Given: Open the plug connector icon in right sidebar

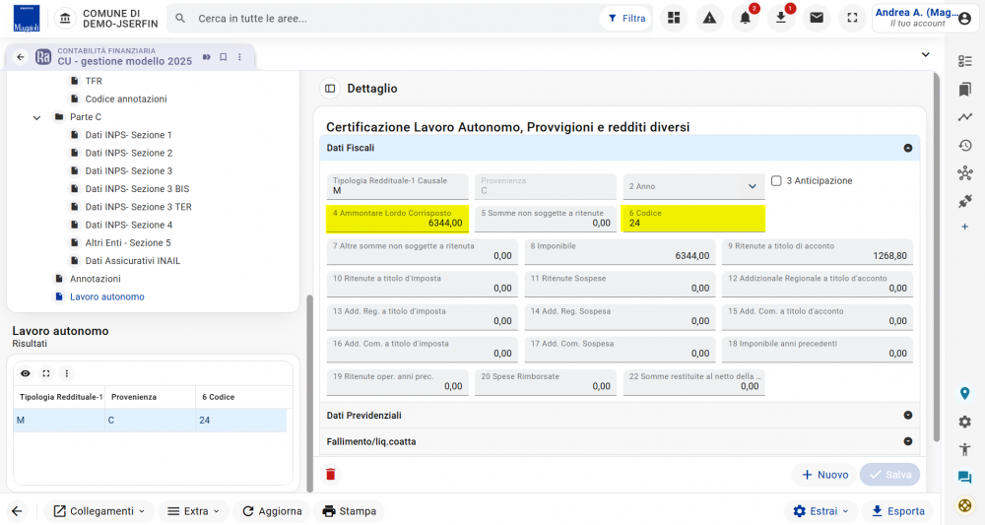Looking at the screenshot, I should click(x=965, y=201).
